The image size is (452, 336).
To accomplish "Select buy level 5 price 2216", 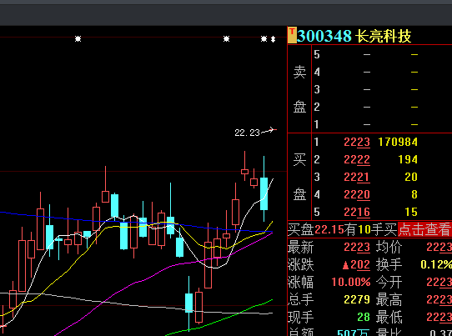I will click(x=357, y=212).
